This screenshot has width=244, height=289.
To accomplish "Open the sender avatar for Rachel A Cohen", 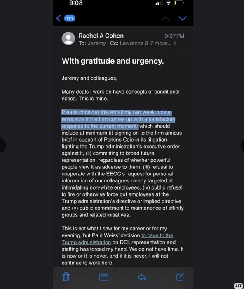I will click(68, 38).
